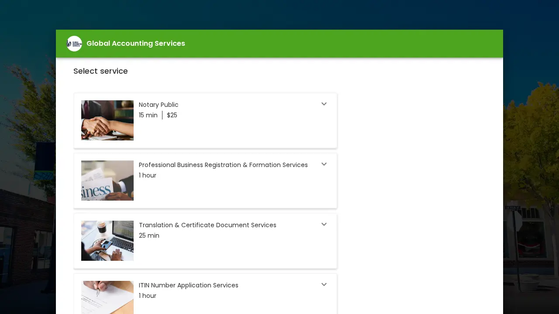Click the 25 min duration label

click(x=149, y=235)
